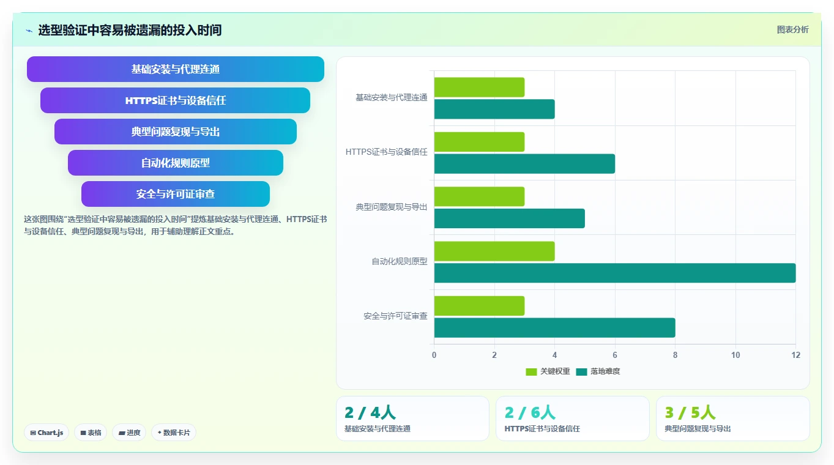Click 落地难度 bar for HTTPS证书与设备信任
The height and width of the screenshot is (465, 834).
point(524,163)
